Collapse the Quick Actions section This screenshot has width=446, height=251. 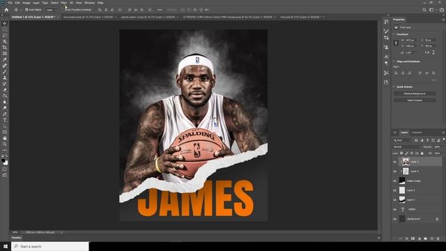point(394,86)
